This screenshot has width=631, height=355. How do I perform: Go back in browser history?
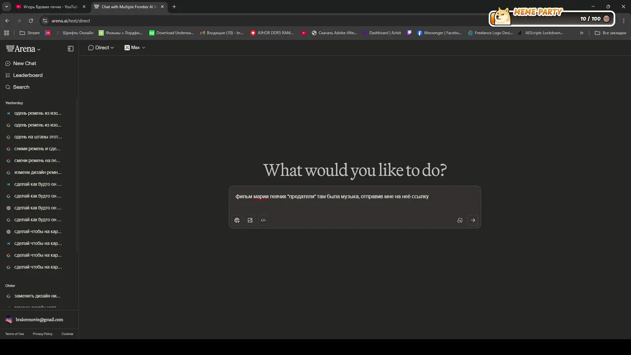click(x=7, y=21)
